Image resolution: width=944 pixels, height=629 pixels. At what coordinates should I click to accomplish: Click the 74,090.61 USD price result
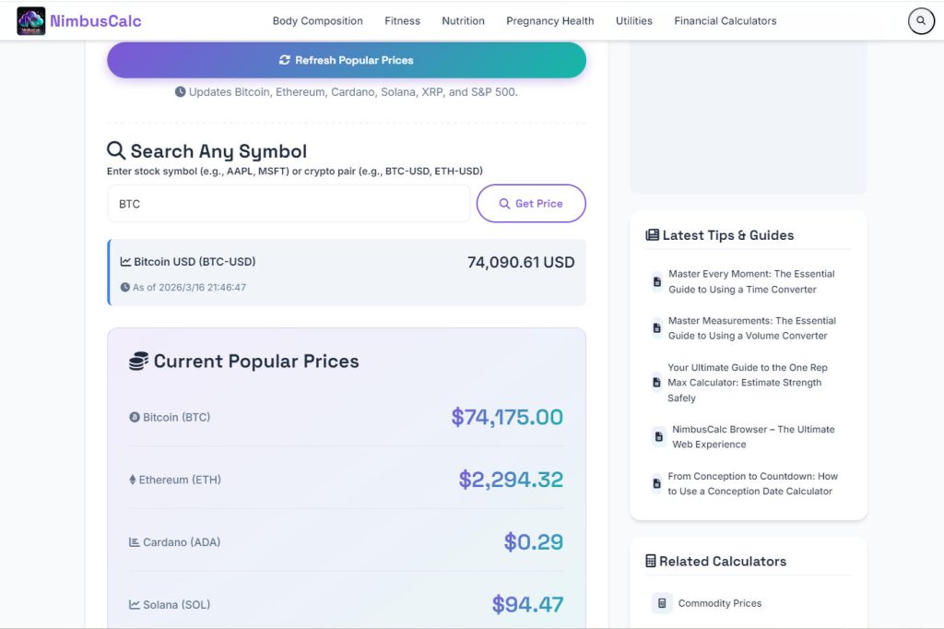[x=521, y=262]
